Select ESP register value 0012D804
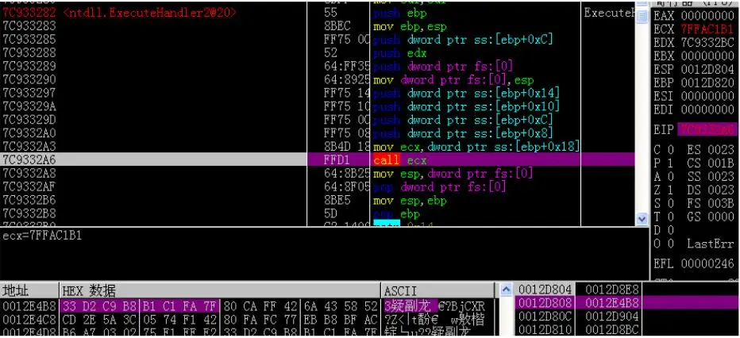 tap(707, 69)
